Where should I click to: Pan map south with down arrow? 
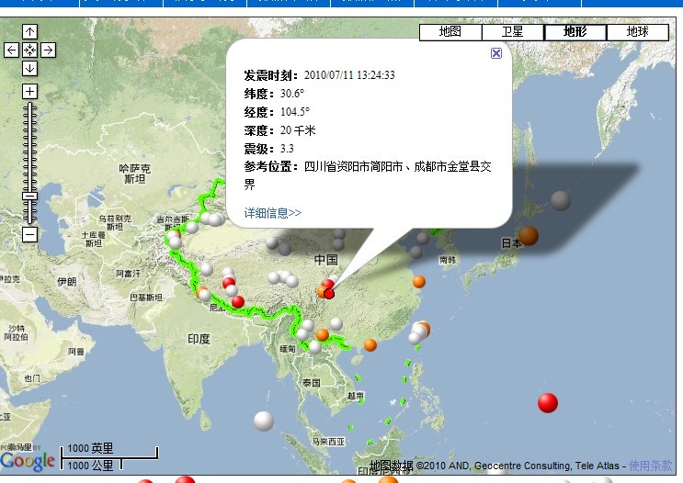click(29, 68)
